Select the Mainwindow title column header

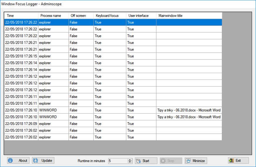(189, 16)
